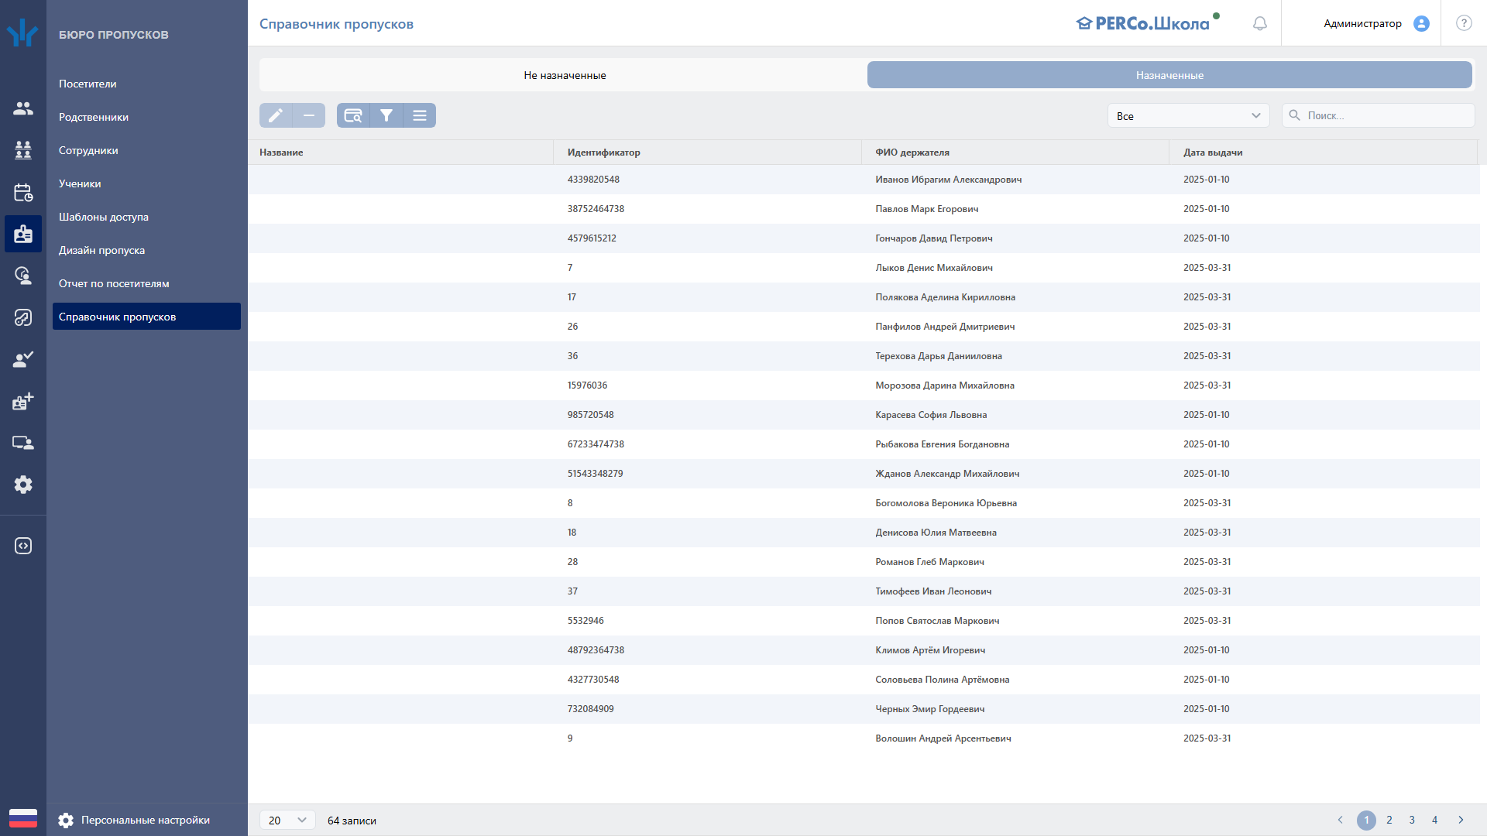Open the Administrator user avatar icon
The height and width of the screenshot is (836, 1487).
tap(1421, 23)
